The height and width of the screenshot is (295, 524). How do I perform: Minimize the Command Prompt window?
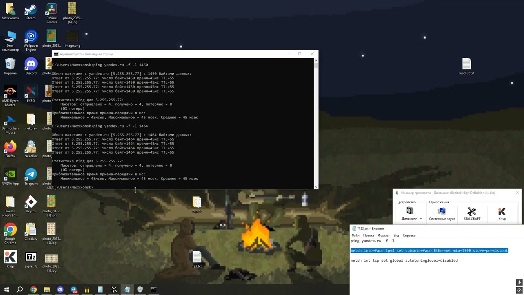pyautogui.click(x=287, y=54)
